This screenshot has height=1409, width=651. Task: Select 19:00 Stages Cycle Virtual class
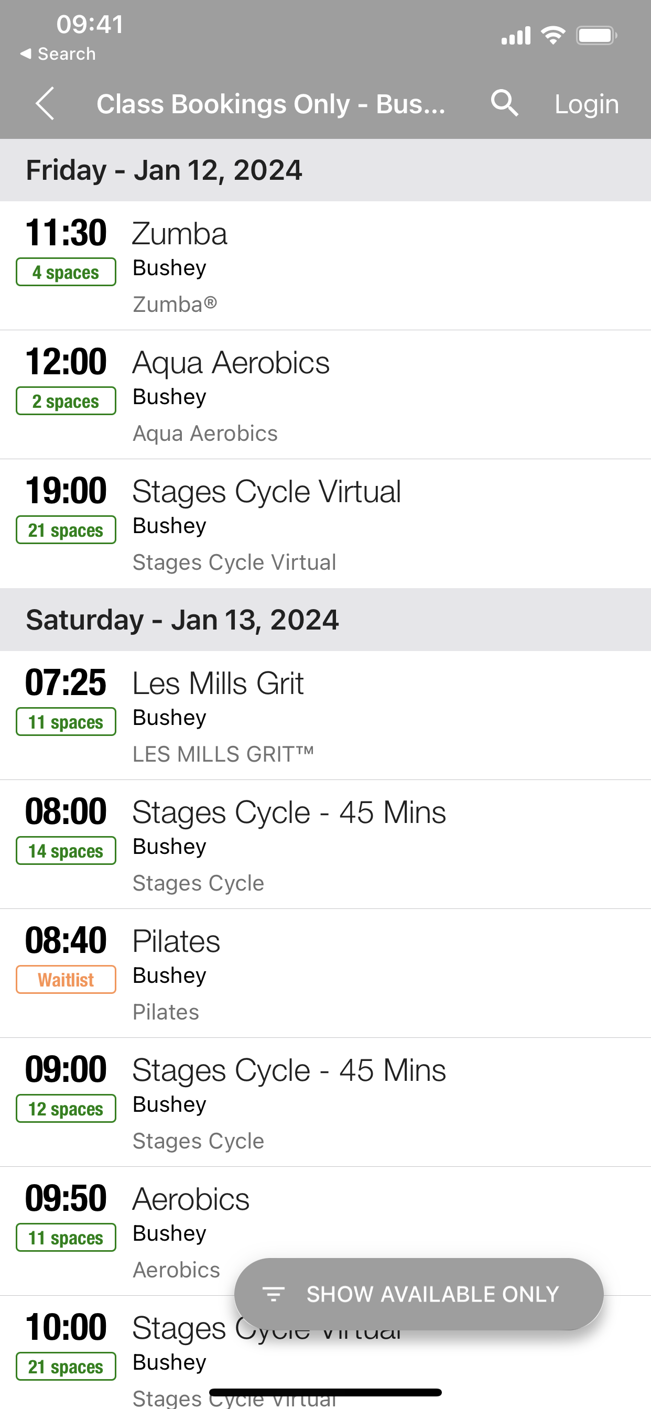[325, 524]
